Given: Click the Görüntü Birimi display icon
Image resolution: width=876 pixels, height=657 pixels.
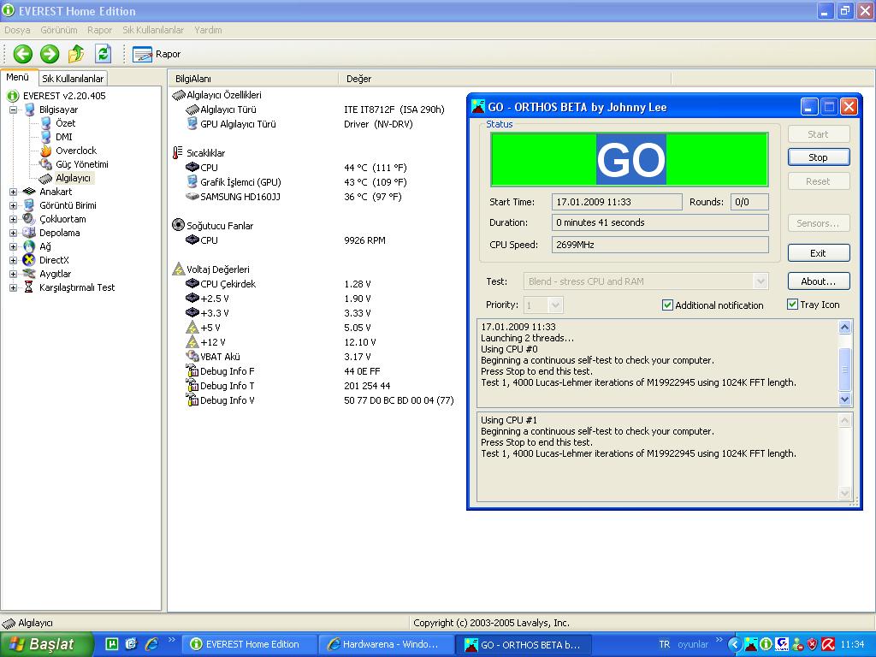Looking at the screenshot, I should coord(29,205).
